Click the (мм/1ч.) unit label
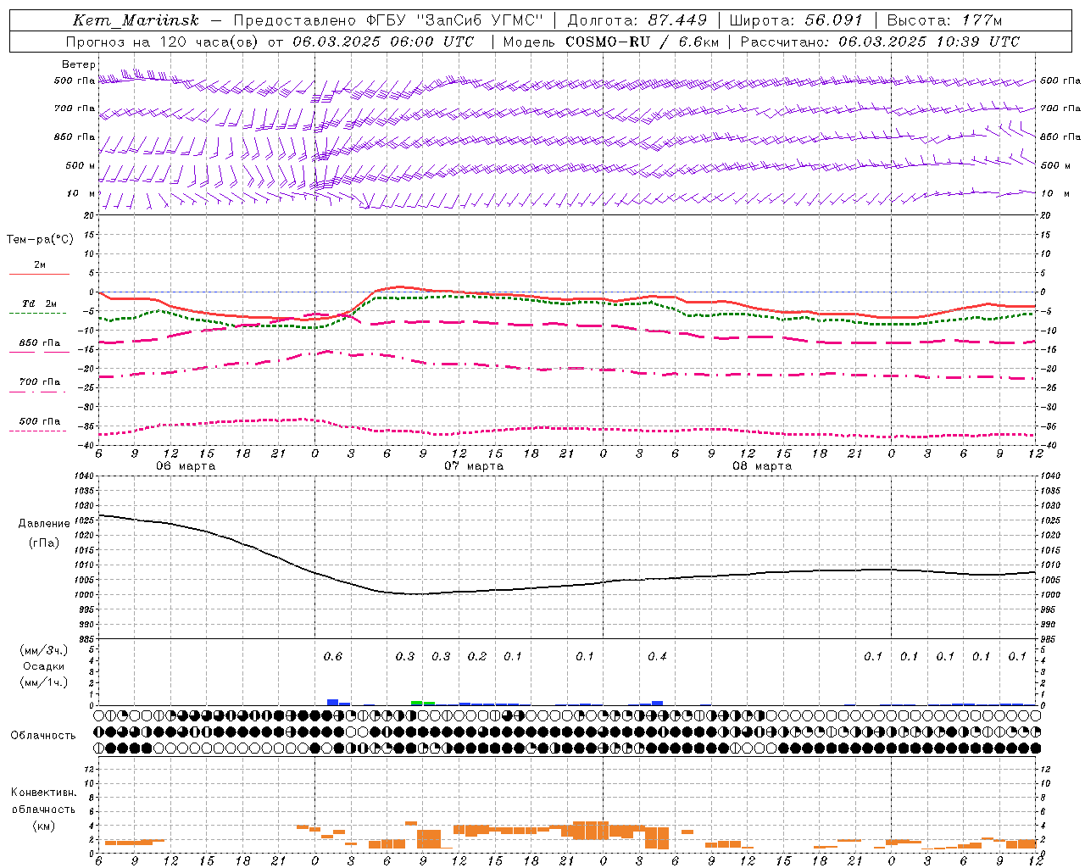 pyautogui.click(x=44, y=682)
